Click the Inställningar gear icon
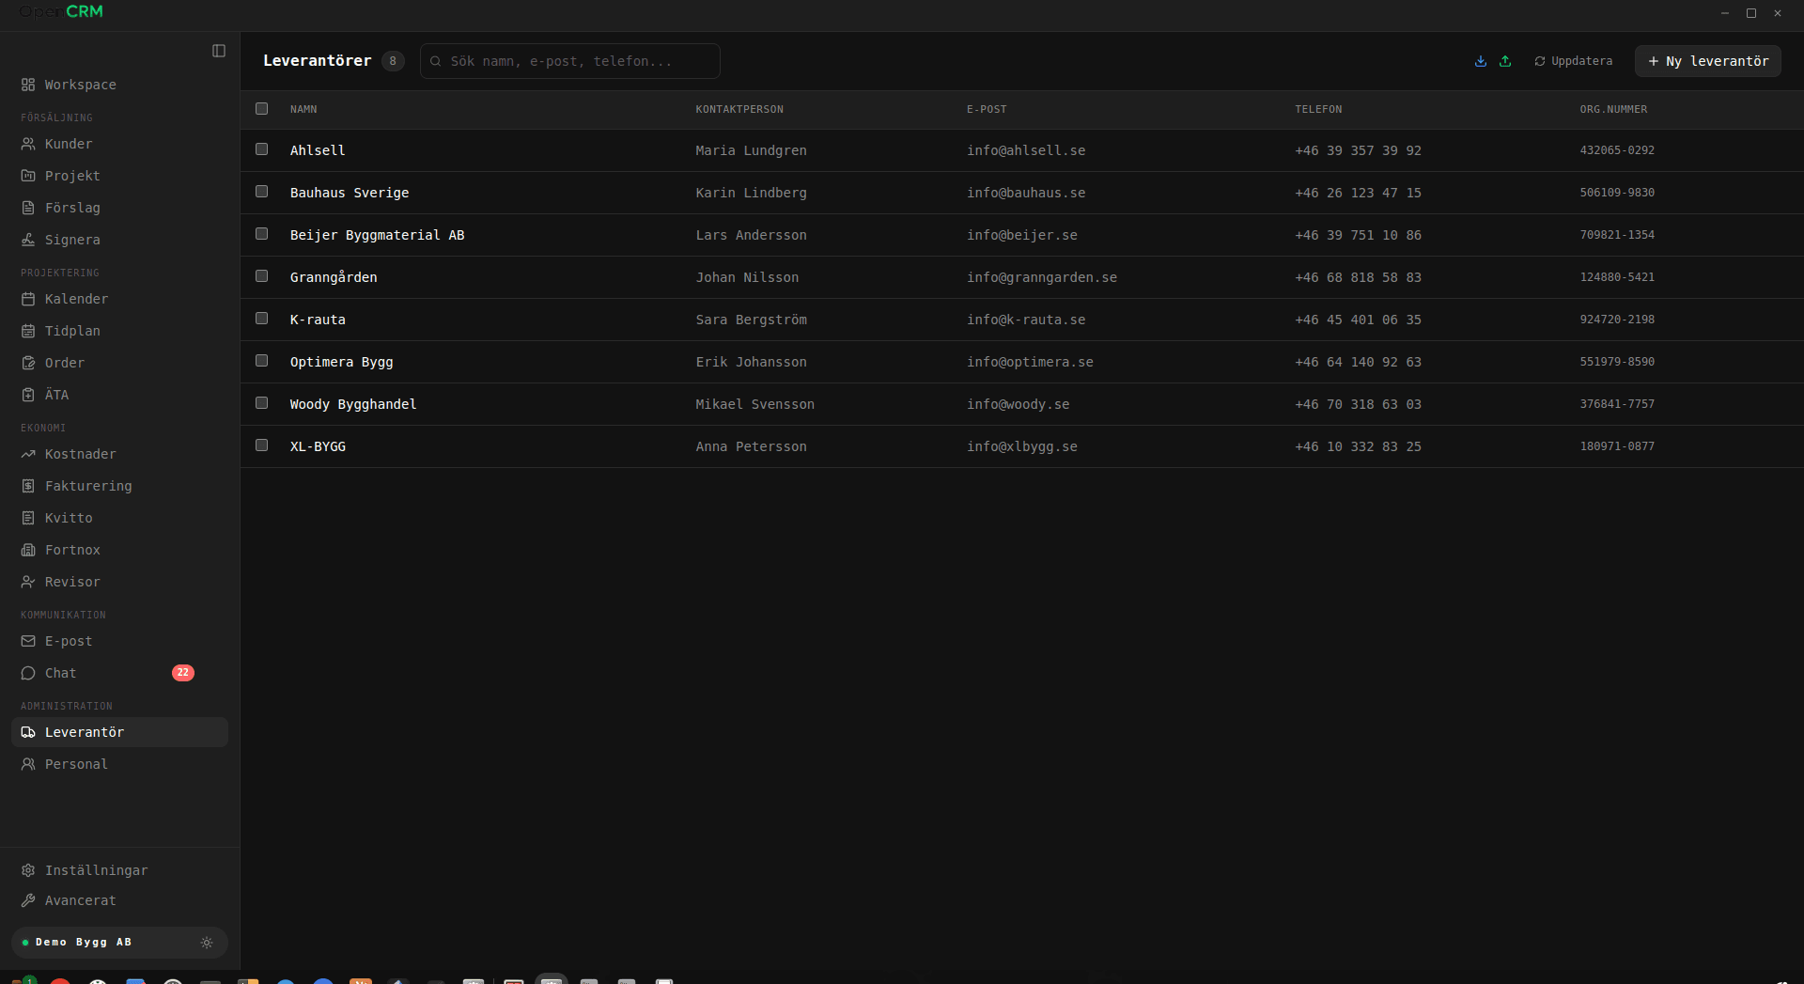Viewport: 1804px width, 984px height. [x=28, y=870]
